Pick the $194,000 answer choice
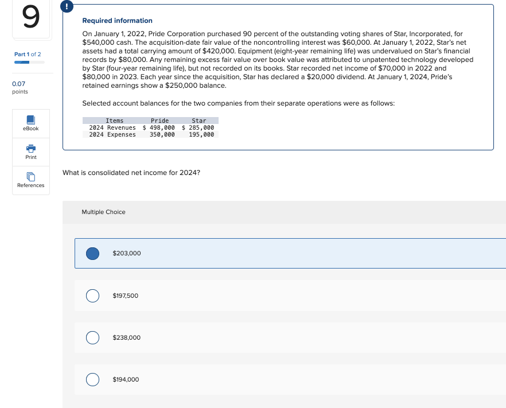Image resolution: width=506 pixels, height=408 pixels. [92, 379]
